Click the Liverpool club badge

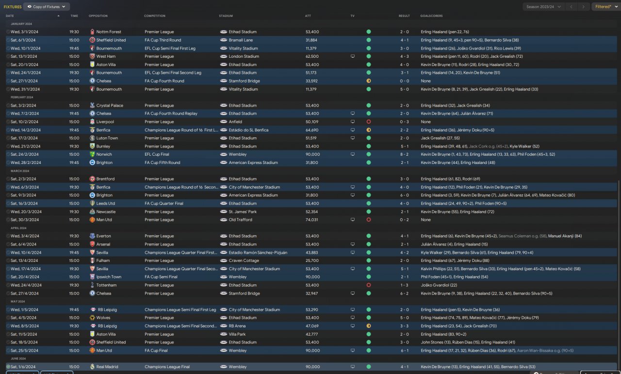pyautogui.click(x=92, y=122)
